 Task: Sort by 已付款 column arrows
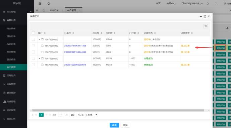click(x=138, y=33)
